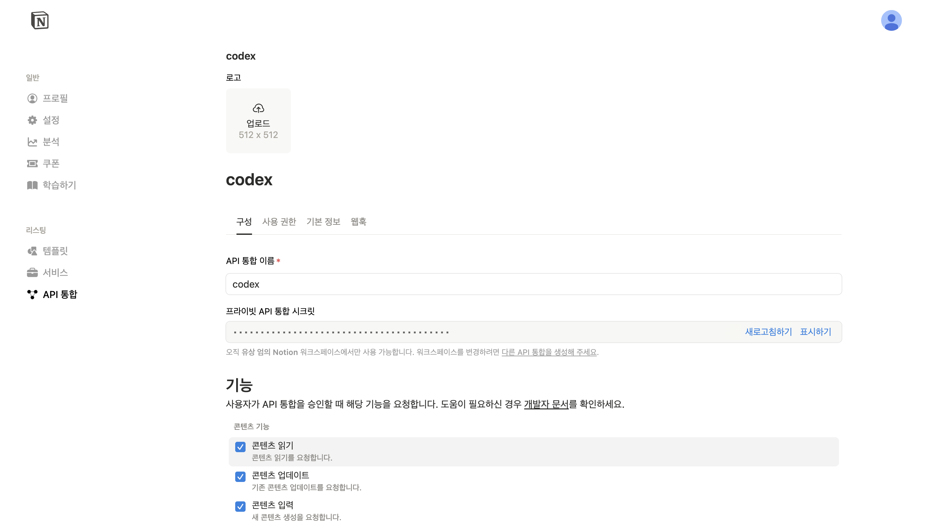The height and width of the screenshot is (526, 933).
Task: Click the cloud upload logo icon
Action: point(258,108)
